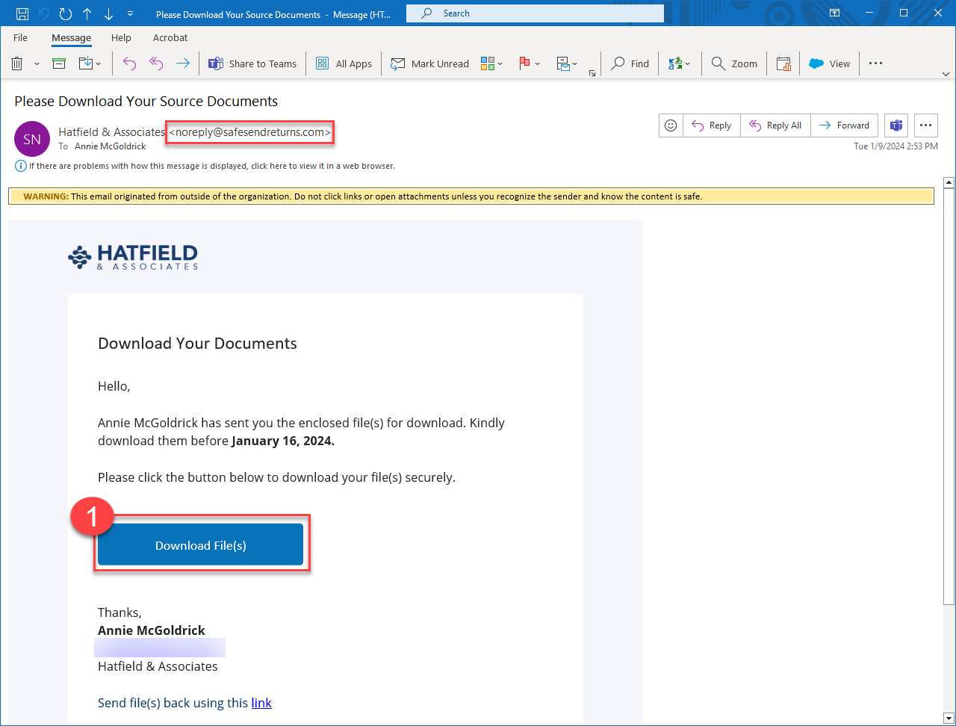The width and height of the screenshot is (956, 726).
Task: Delete the email using the trash icon
Action: [16, 63]
